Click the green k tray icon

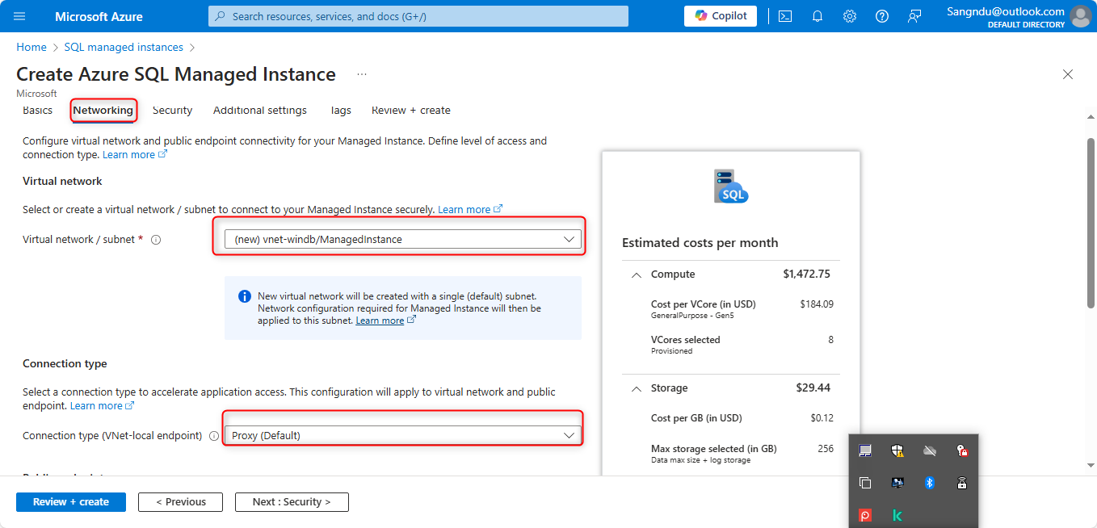[x=897, y=515]
